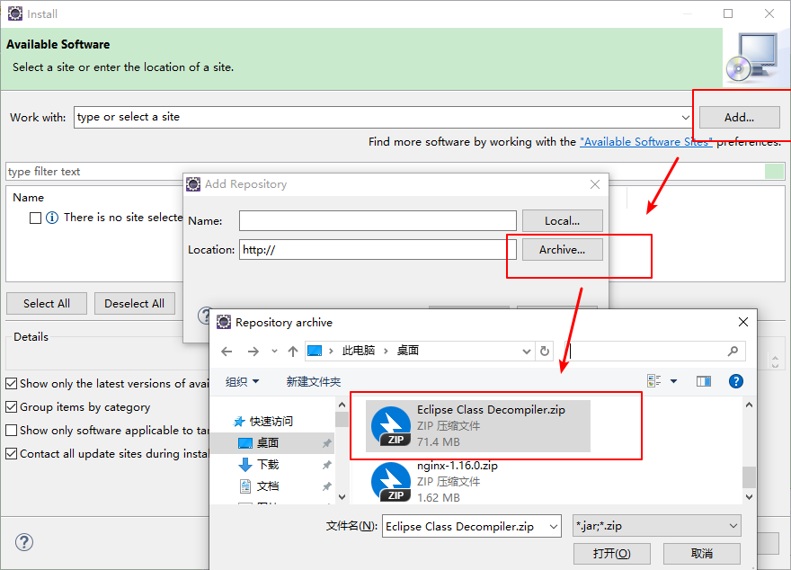Toggle checkbox beside There is no site selected

[x=35, y=218]
